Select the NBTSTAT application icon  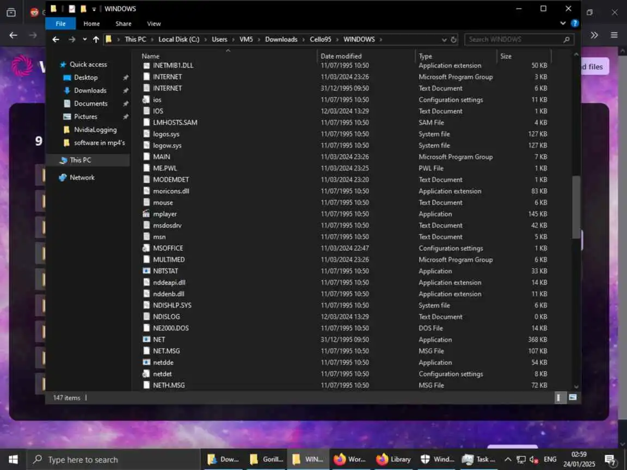(146, 271)
